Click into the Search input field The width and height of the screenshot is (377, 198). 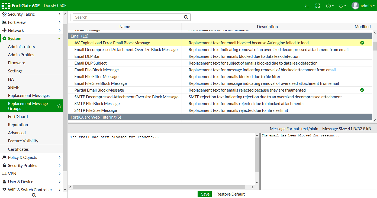coord(127,17)
